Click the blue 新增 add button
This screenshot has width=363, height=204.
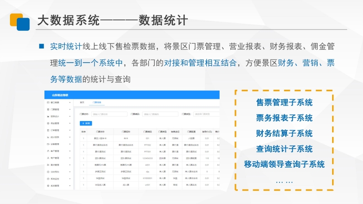(x=86, y=123)
